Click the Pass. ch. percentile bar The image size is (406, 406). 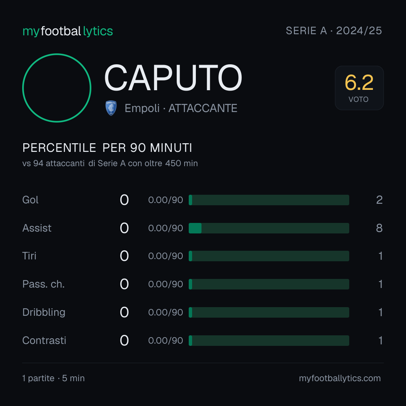coord(269,284)
